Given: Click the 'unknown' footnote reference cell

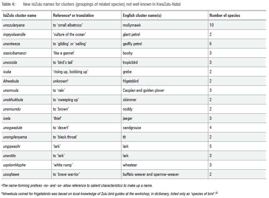Looking at the screenshot, I should 61,81.
